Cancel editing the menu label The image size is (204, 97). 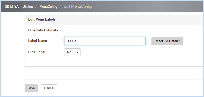click(49, 88)
